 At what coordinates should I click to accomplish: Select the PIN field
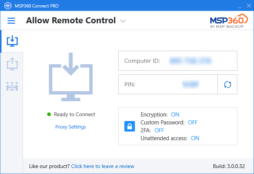[x=168, y=85]
